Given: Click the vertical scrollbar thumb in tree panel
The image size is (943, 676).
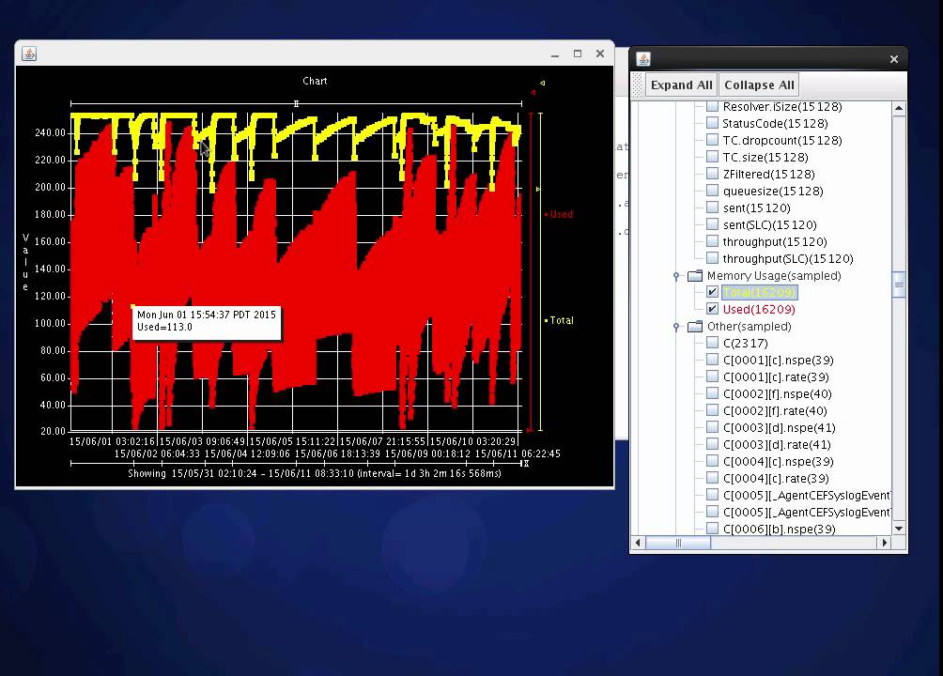Looking at the screenshot, I should 899,284.
